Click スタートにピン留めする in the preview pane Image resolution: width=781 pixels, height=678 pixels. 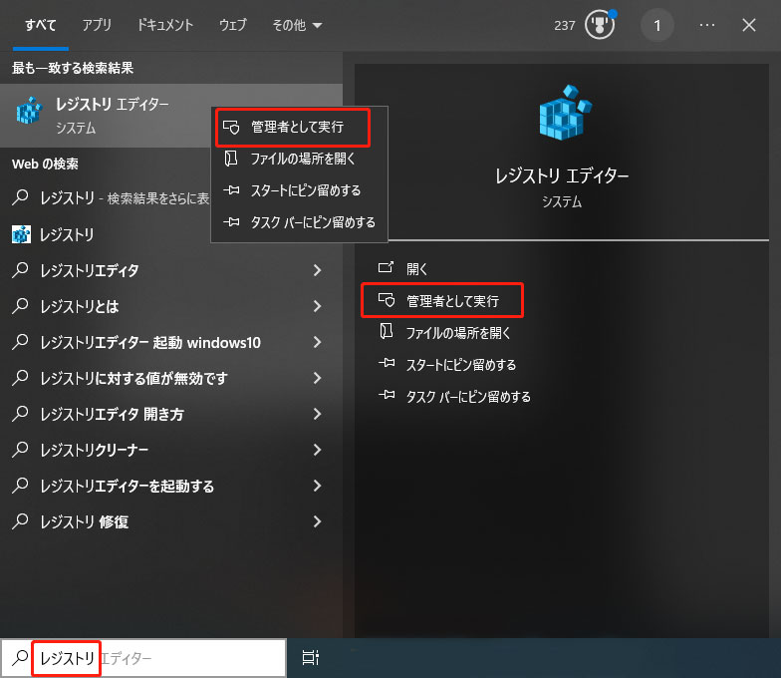point(460,365)
